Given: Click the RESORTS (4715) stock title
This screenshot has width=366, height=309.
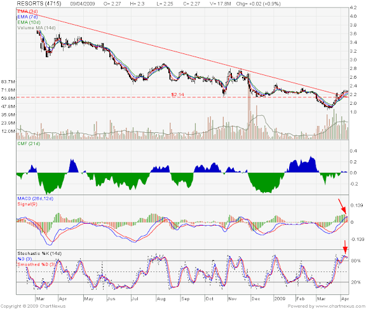Looking at the screenshot, I should point(39,4).
